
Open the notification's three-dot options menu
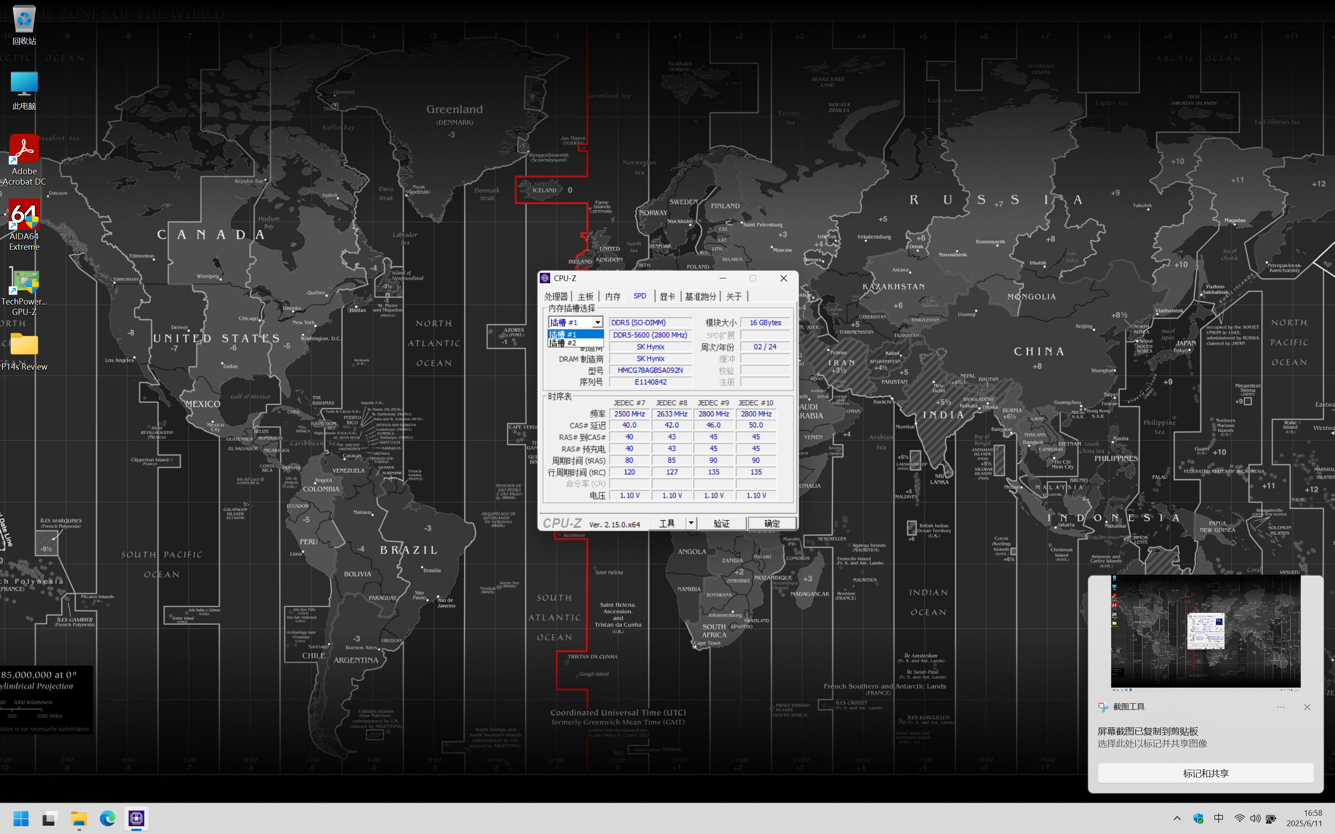pos(1281,707)
